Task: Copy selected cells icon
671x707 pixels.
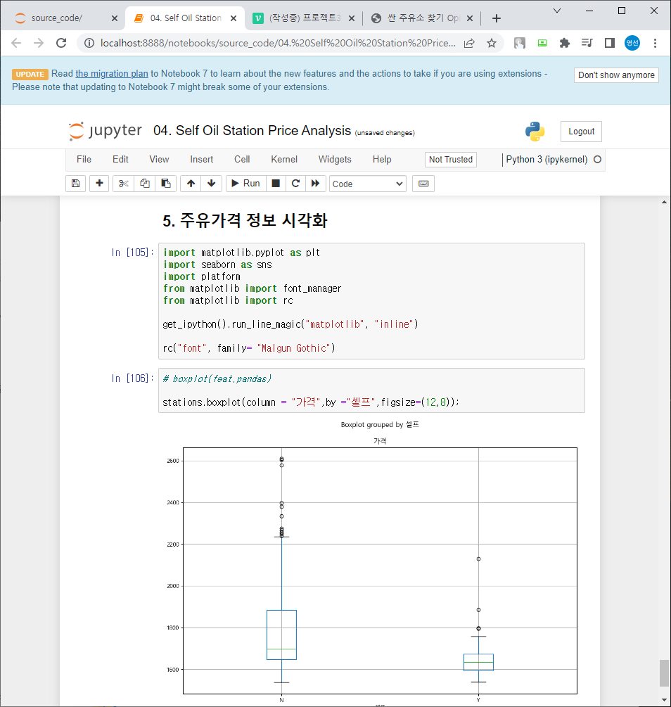Action: pos(145,184)
